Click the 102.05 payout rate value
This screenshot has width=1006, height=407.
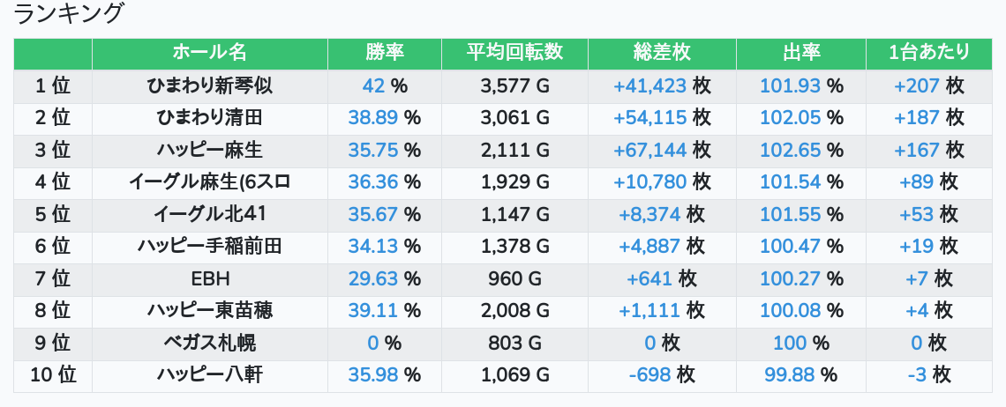click(791, 118)
